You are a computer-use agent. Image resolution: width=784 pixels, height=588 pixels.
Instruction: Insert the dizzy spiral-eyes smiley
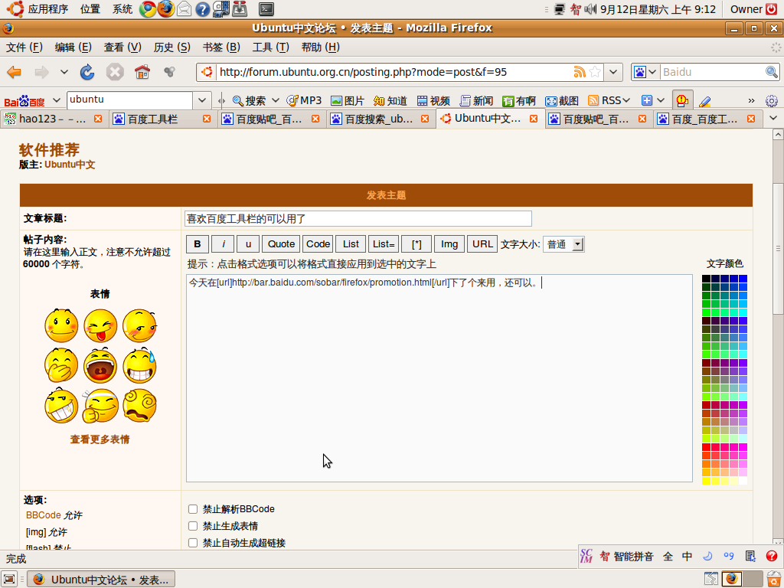click(x=139, y=406)
